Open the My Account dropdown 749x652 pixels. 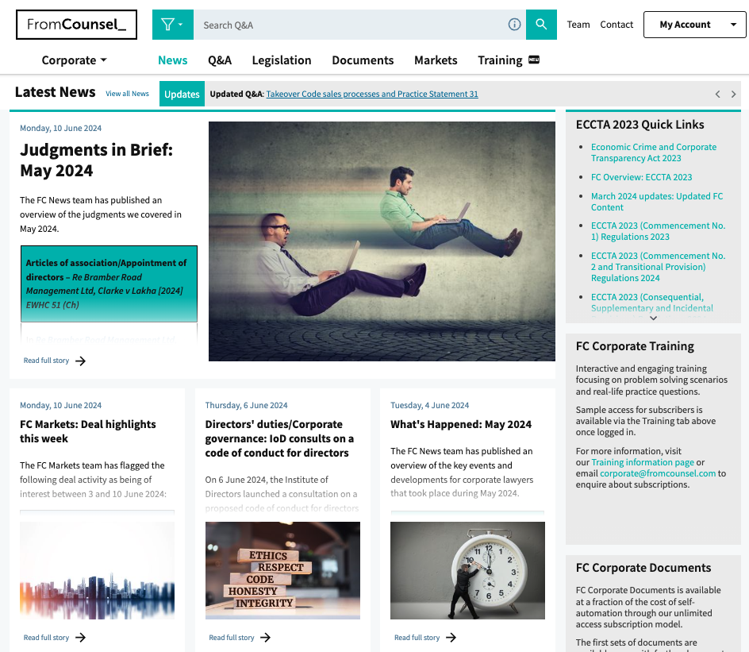point(694,25)
